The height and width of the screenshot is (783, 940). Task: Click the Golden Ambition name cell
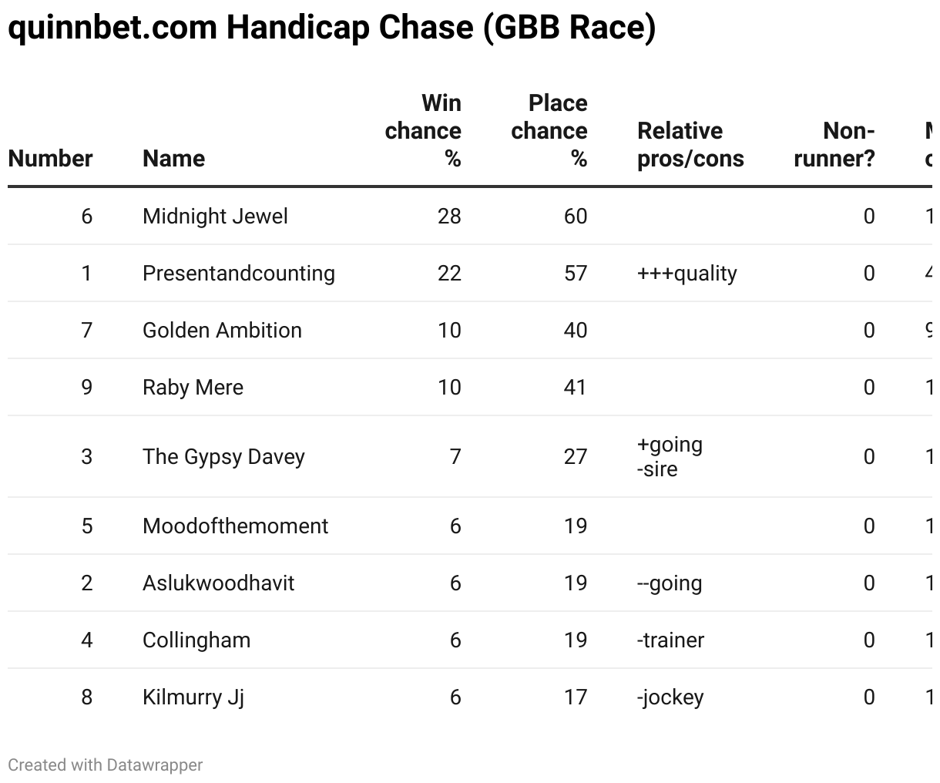[222, 331]
